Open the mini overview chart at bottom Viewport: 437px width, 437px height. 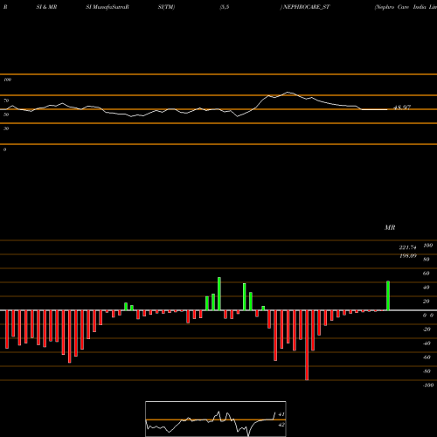(216, 419)
